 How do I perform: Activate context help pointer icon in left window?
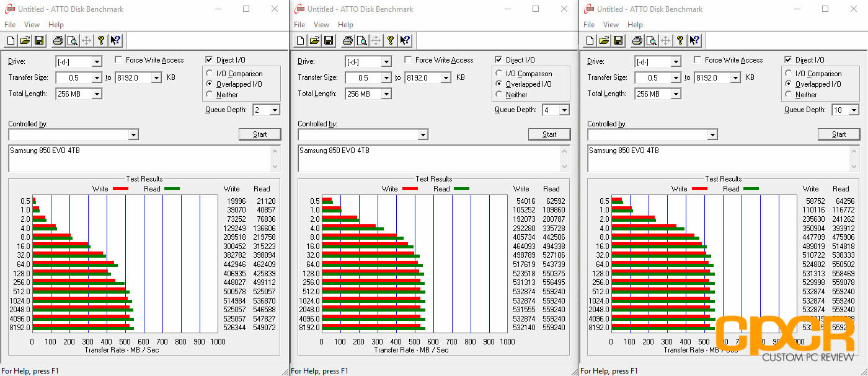(115, 41)
